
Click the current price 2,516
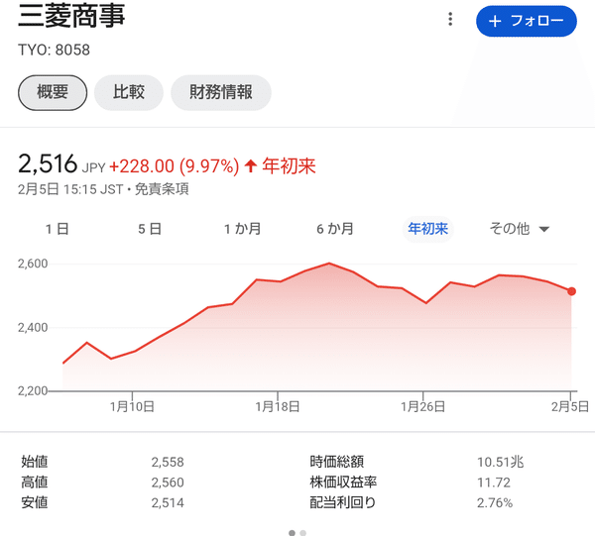click(48, 164)
